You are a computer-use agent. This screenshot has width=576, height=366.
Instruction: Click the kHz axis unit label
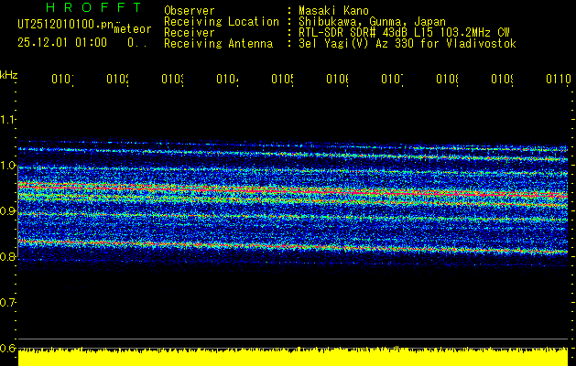[x=8, y=74]
